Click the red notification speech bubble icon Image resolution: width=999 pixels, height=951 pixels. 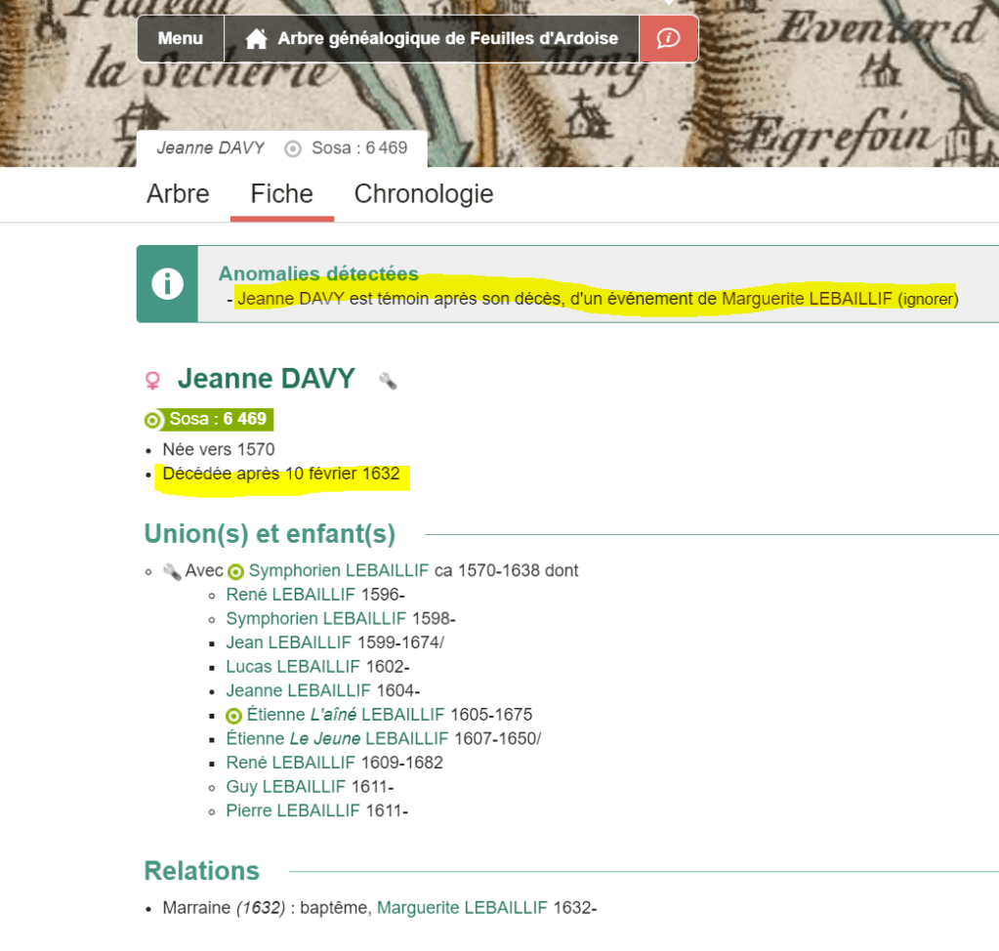(x=668, y=39)
